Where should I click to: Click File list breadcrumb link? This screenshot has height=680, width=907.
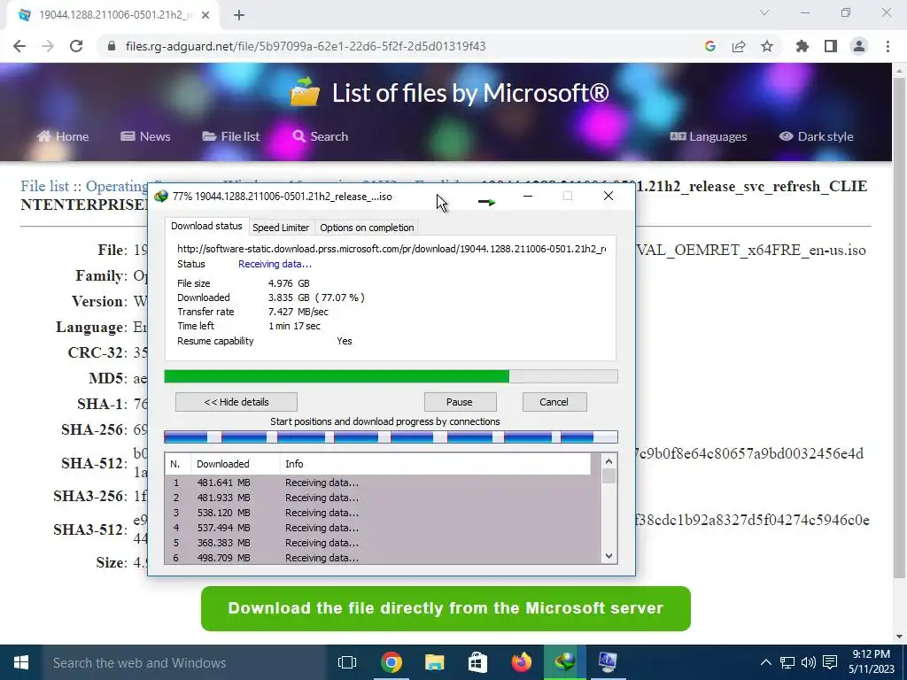44,186
